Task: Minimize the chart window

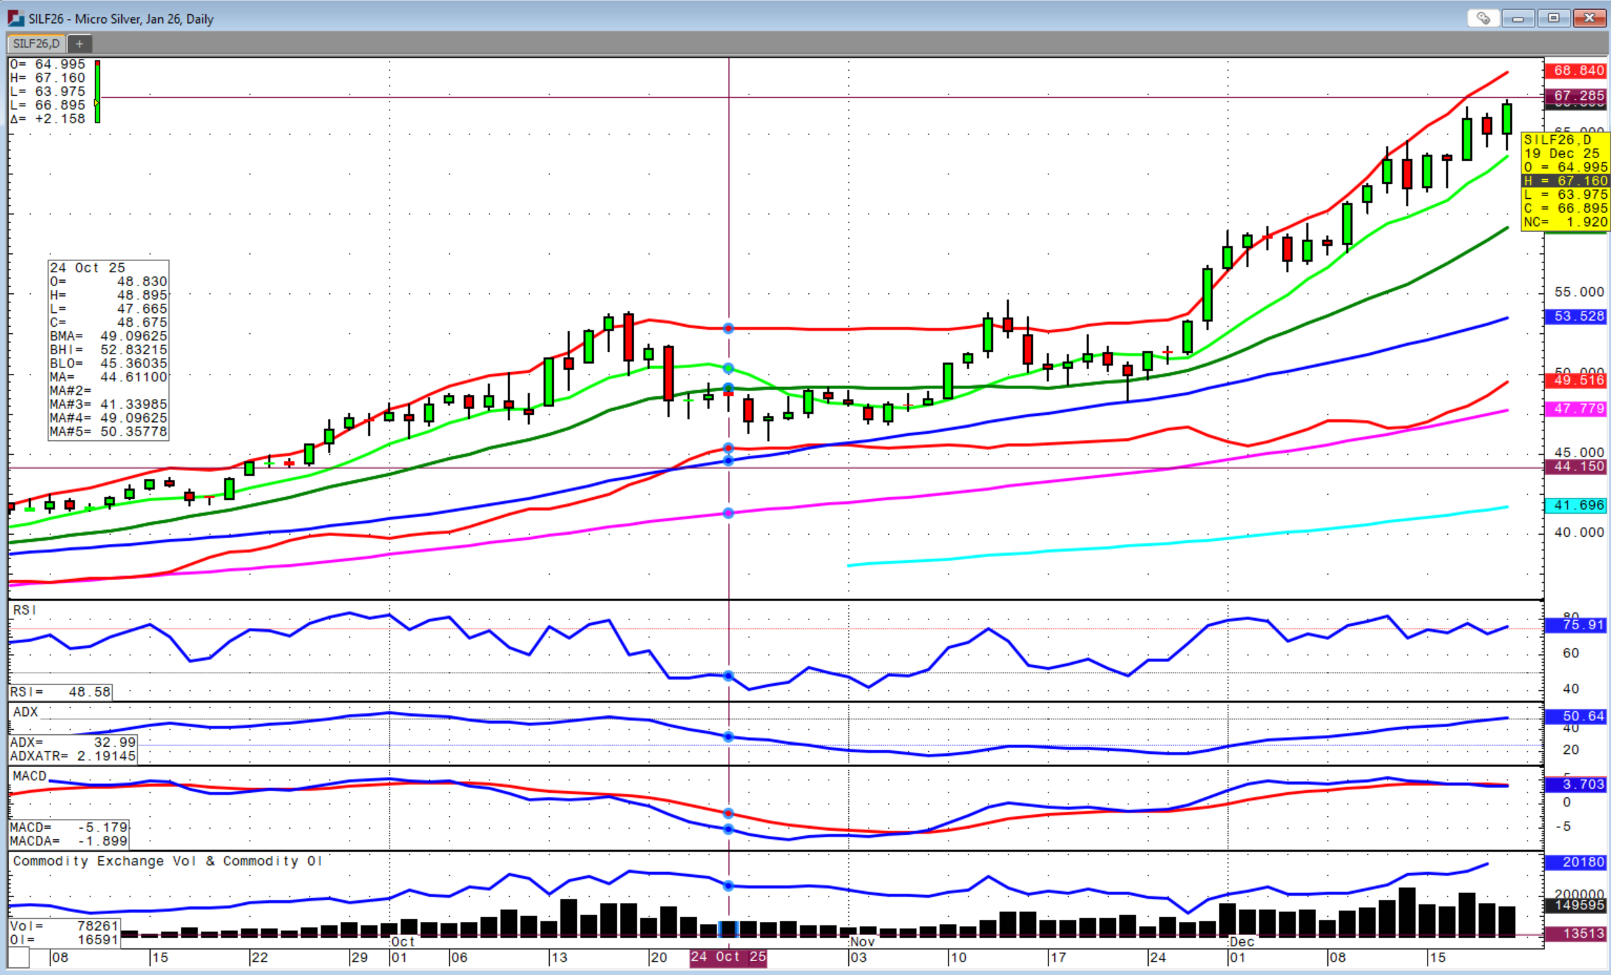Action: [x=1518, y=18]
